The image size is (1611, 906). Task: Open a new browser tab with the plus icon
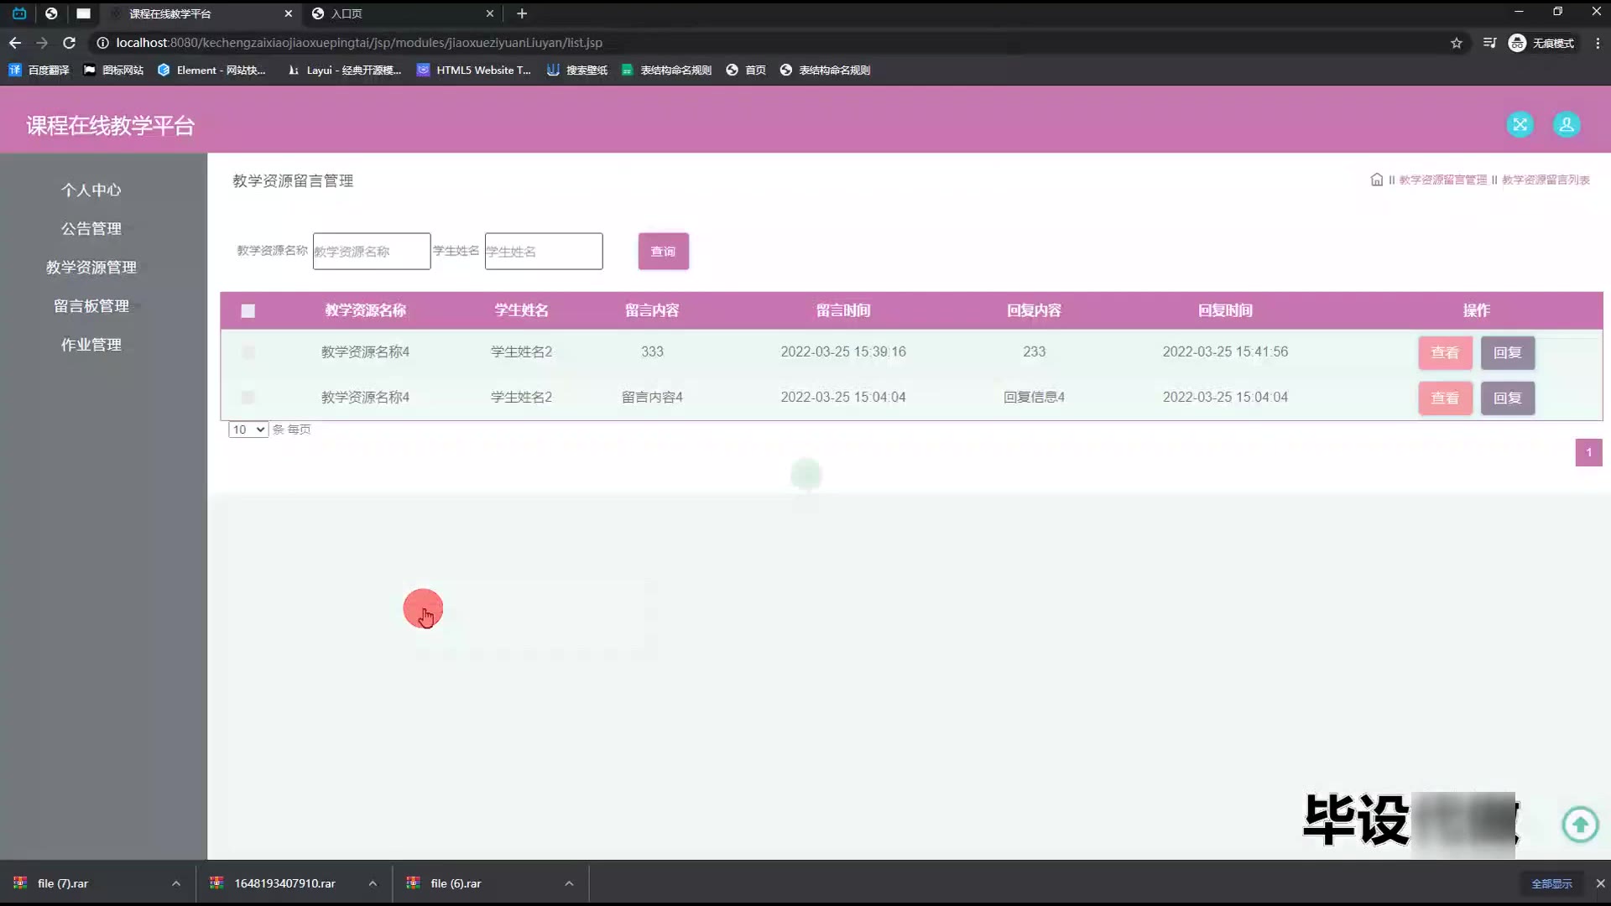(x=522, y=13)
